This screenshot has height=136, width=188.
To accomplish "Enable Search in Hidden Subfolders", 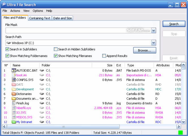I will tap(55, 49).
